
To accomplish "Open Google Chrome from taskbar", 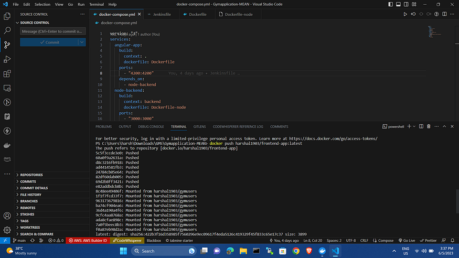I will coord(296,251).
